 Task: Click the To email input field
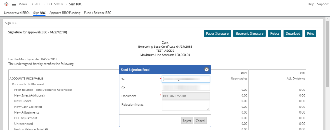click(186, 79)
